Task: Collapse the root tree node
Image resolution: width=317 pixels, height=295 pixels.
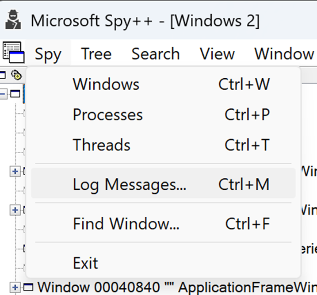Action: click(4, 94)
